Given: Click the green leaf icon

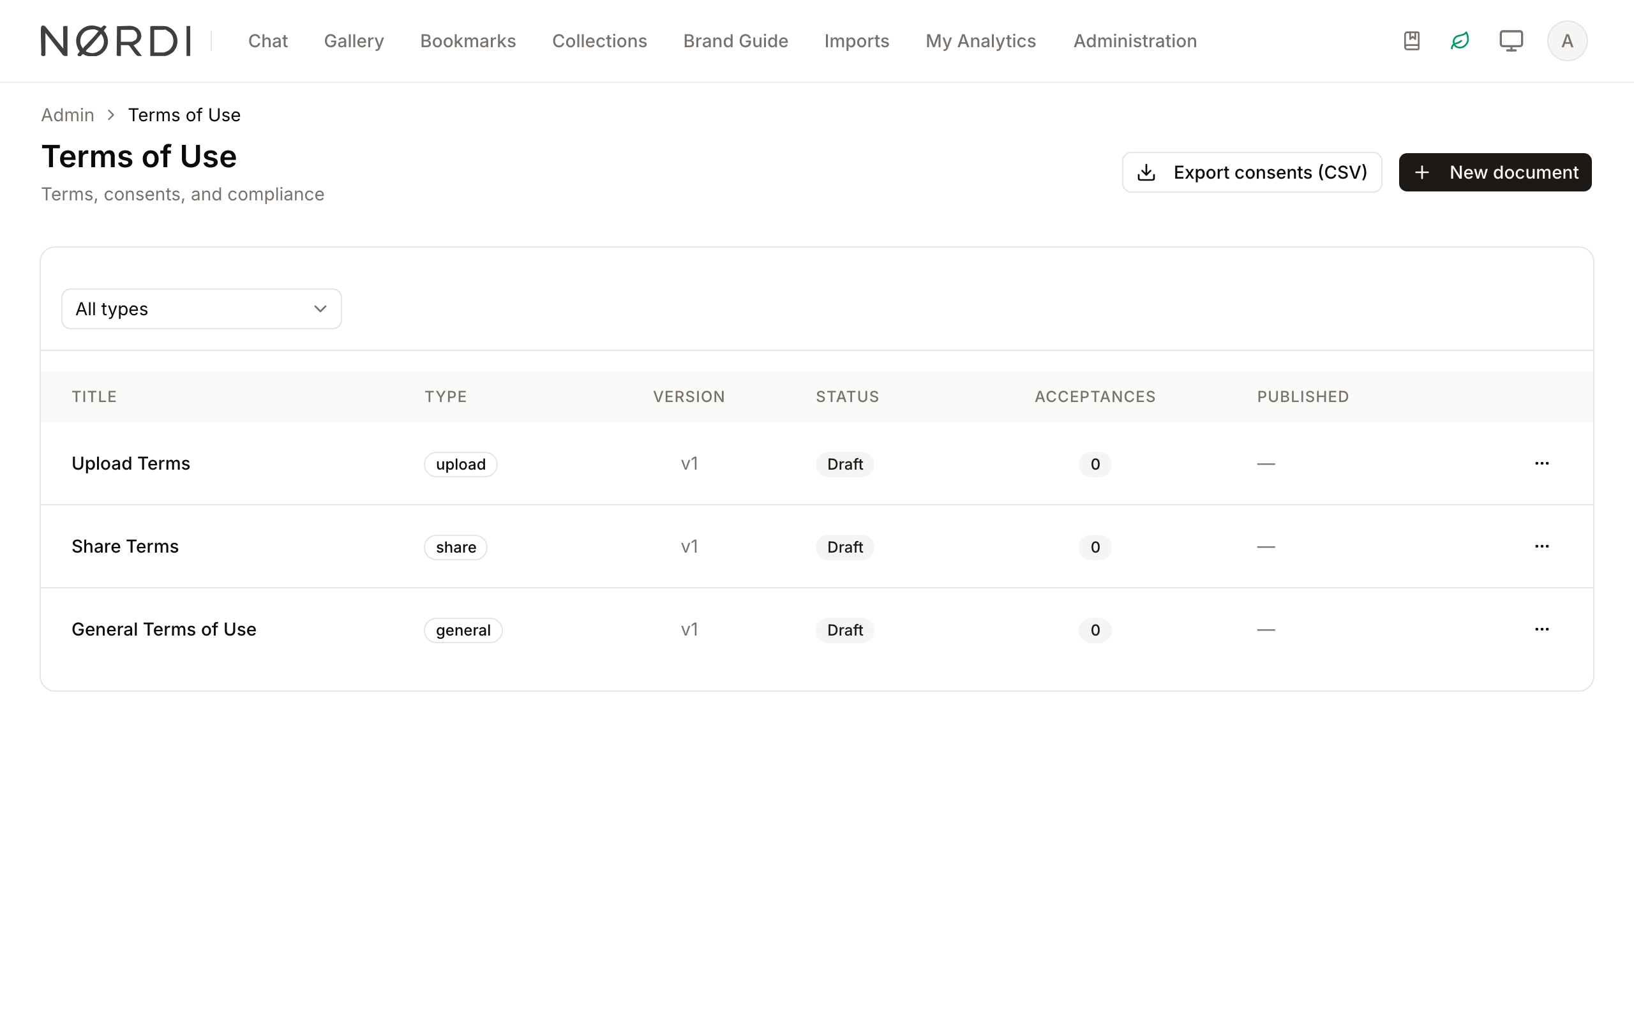Looking at the screenshot, I should [1460, 41].
